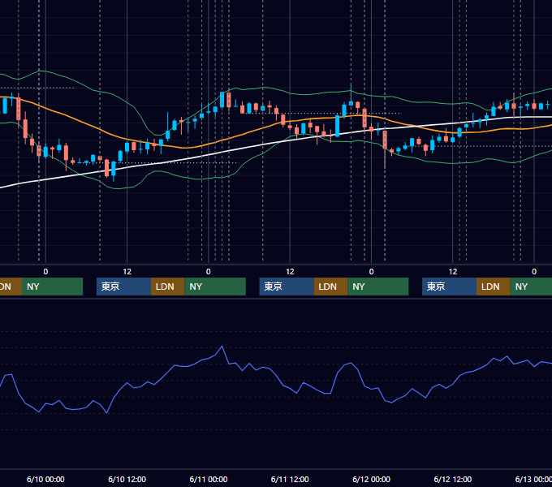Click hour label 12 above 6/10 12:00

pyautogui.click(x=127, y=272)
